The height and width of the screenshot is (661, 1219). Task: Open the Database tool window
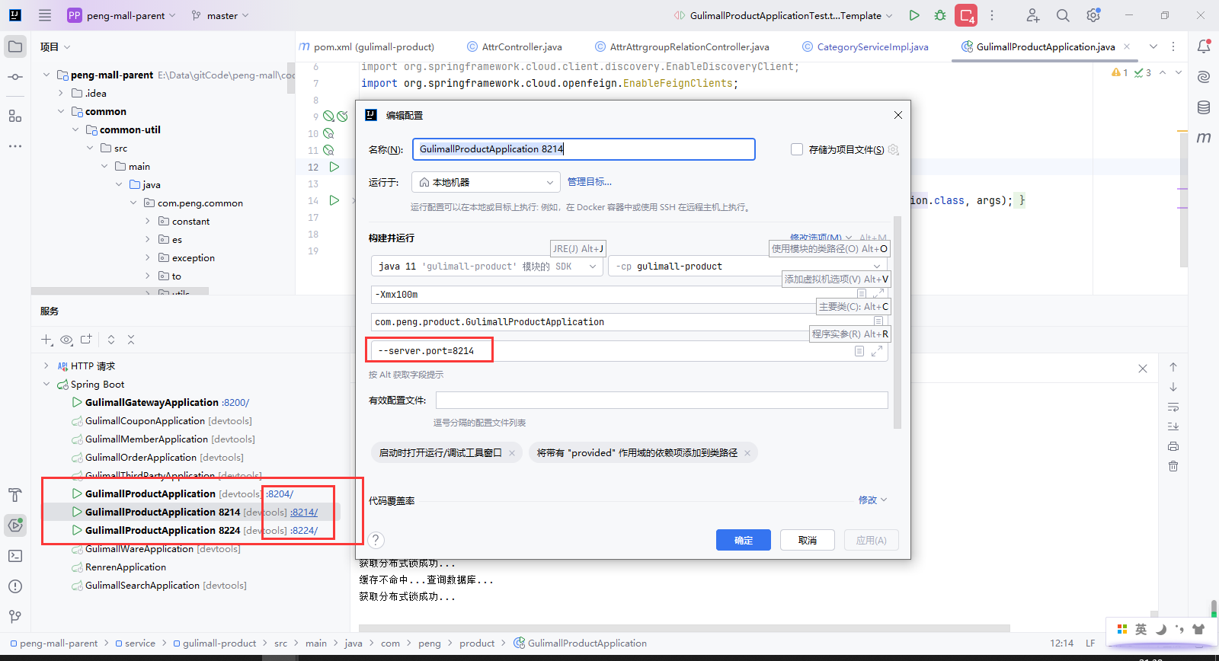(x=1204, y=107)
